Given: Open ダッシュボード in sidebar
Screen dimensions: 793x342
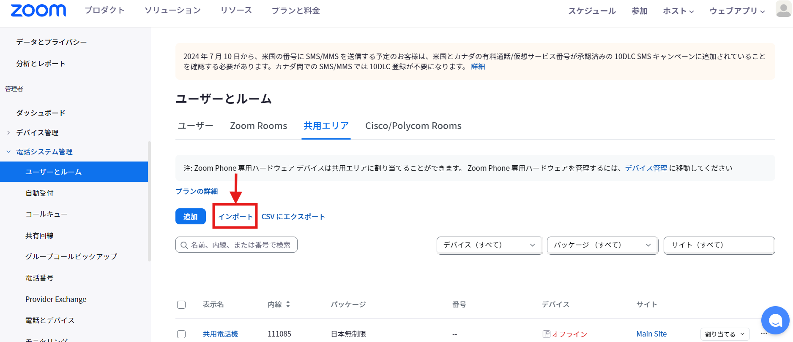Looking at the screenshot, I should 41,113.
